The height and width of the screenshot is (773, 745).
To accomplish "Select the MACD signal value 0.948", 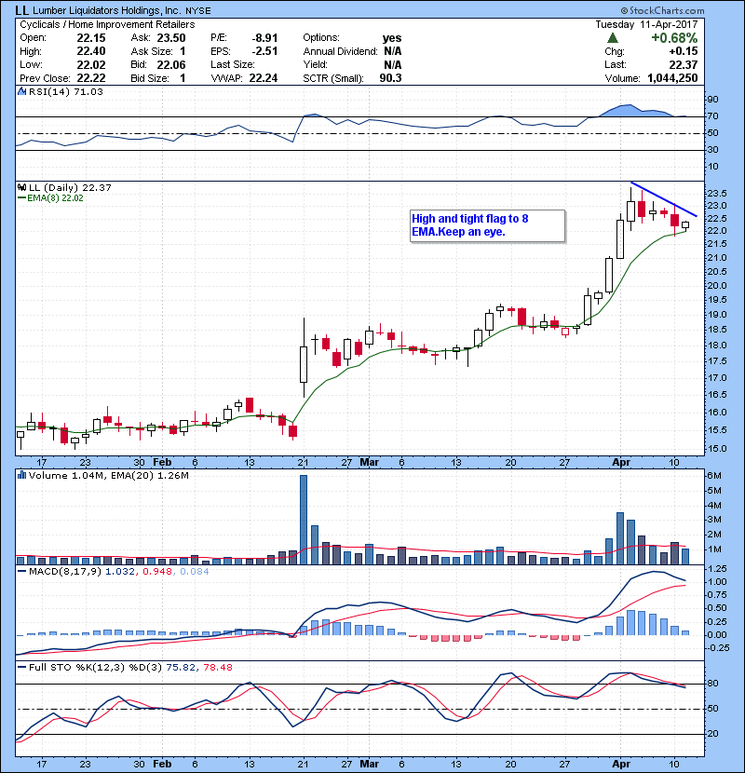I will [x=157, y=572].
